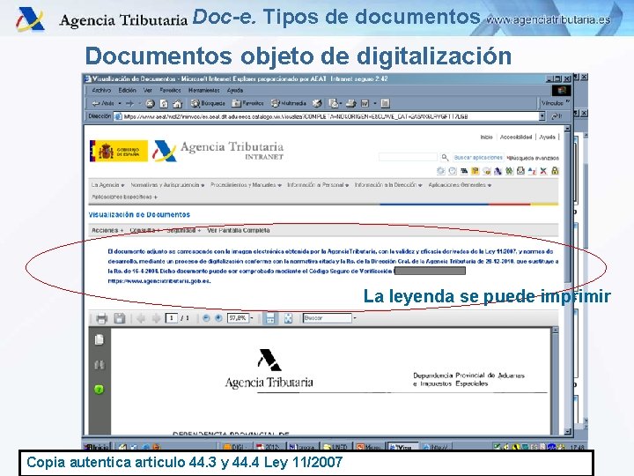
Task: Click the A-Z intranet toolbar icon
Action: click(x=532, y=171)
